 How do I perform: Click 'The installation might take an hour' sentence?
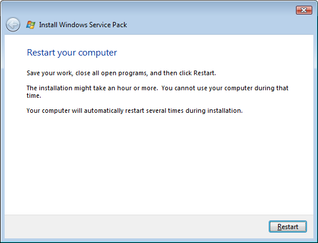pyautogui.click(x=92, y=88)
